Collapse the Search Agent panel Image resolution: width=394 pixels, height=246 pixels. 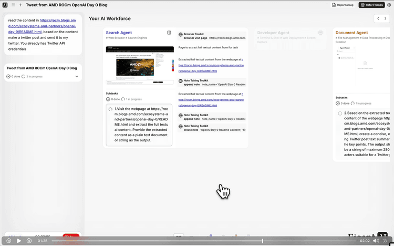[169, 33]
